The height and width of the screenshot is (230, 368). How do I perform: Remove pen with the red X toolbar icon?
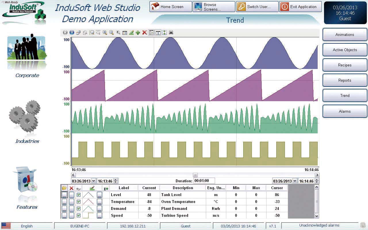(x=145, y=33)
